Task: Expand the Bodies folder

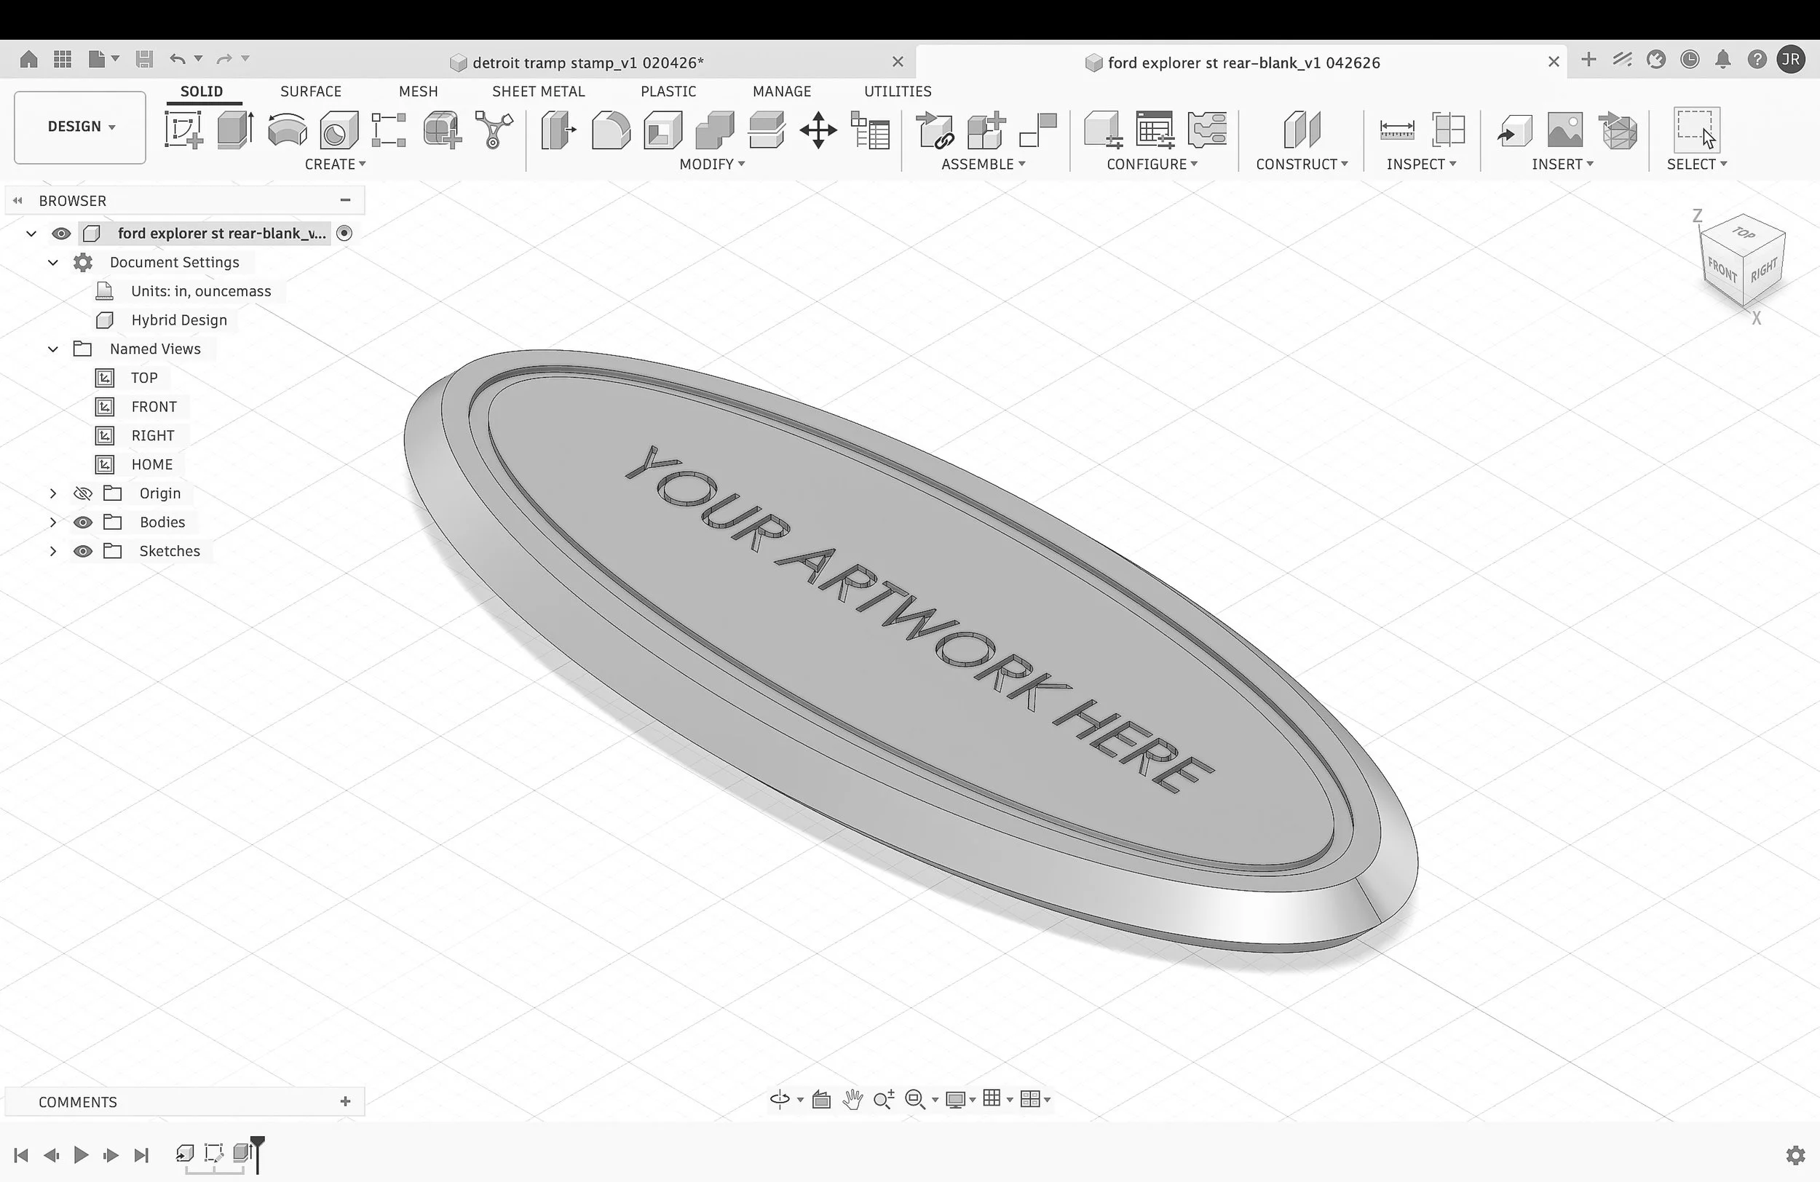Action: [x=52, y=522]
